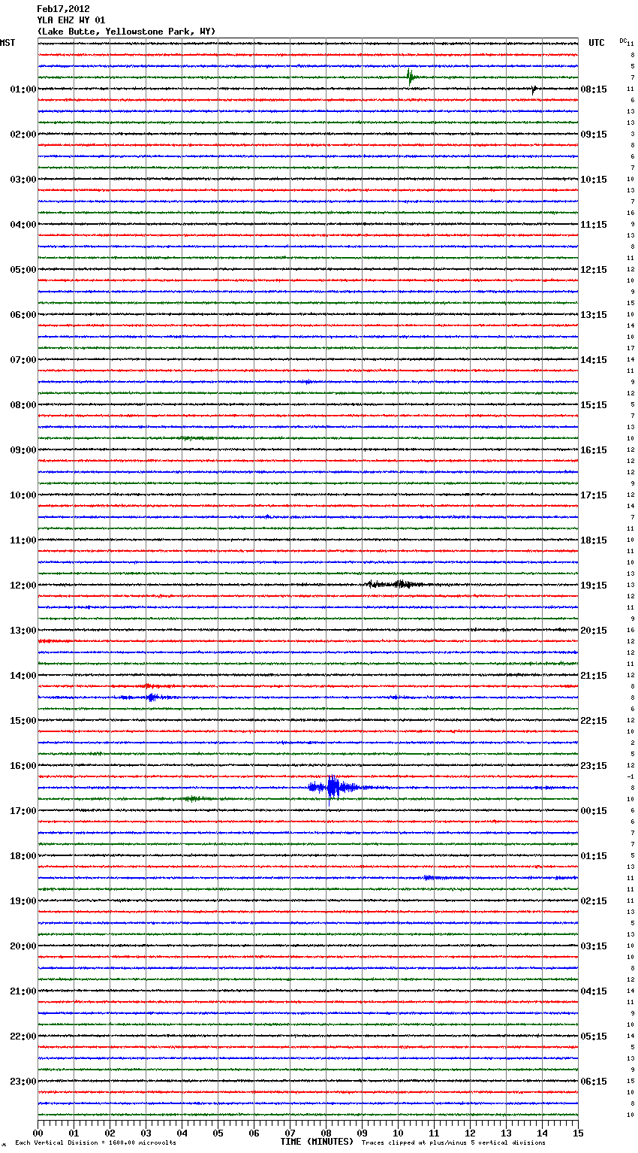Select minute 10 tick label on bottom axis
This screenshot has width=638, height=1153.
point(398,1133)
